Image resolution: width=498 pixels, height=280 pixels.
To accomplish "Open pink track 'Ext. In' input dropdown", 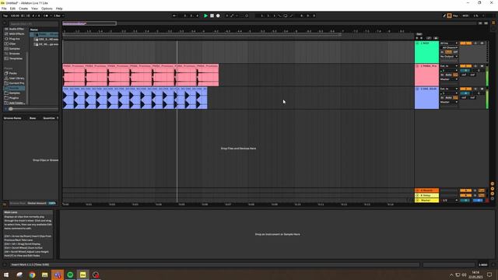I will pos(449,66).
